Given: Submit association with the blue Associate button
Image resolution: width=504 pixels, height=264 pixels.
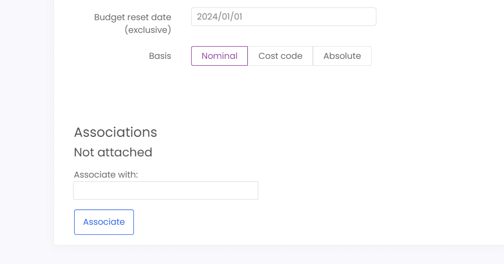Looking at the screenshot, I should pos(104,222).
